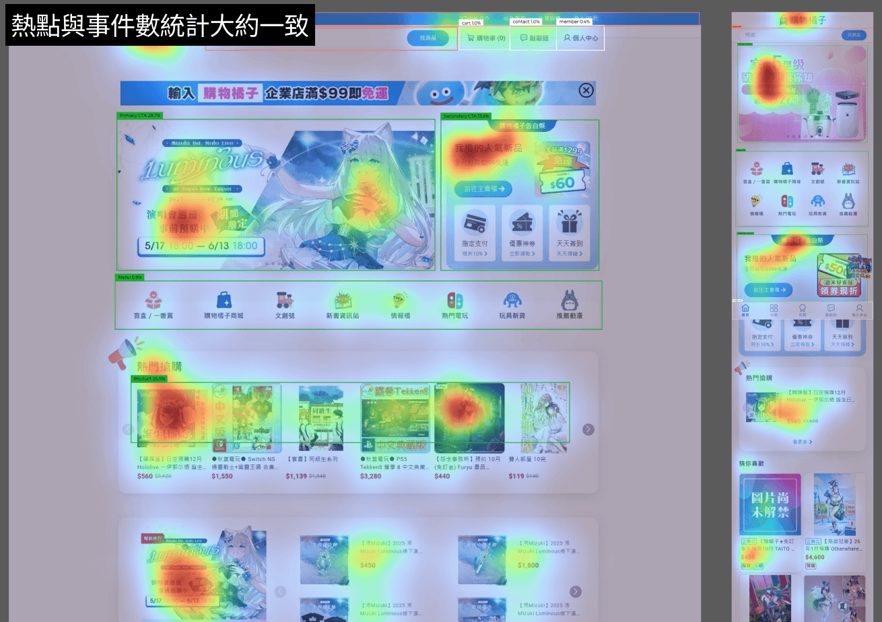Open the lower Luminous promo image
Viewport: 882px width, 622px height.
(x=204, y=574)
